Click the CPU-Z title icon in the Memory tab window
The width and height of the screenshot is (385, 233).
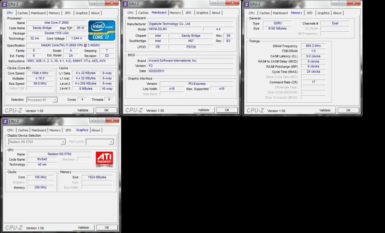coord(247,4)
